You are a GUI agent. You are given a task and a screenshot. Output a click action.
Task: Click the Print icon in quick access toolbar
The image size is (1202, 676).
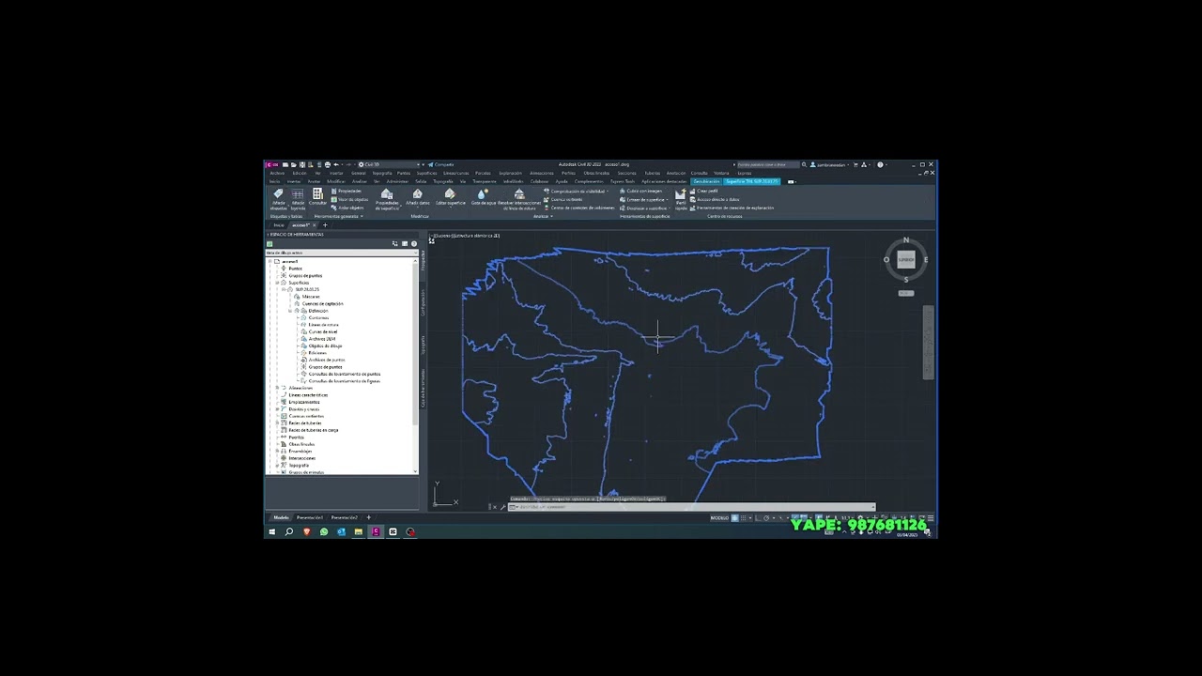[x=328, y=164]
